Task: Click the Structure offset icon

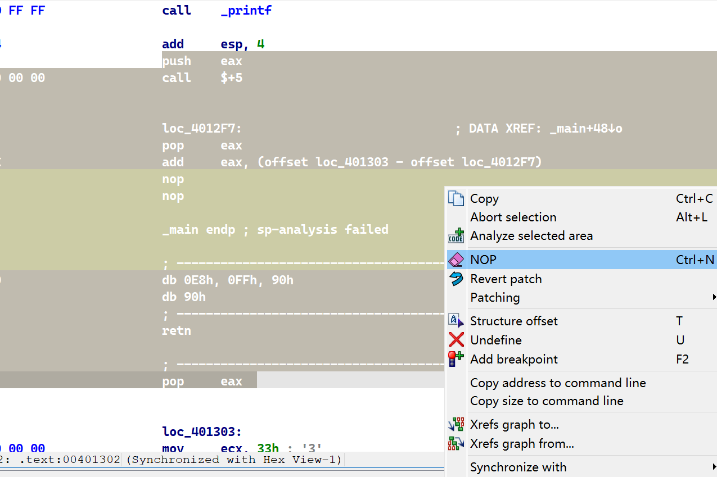Action: coord(456,321)
